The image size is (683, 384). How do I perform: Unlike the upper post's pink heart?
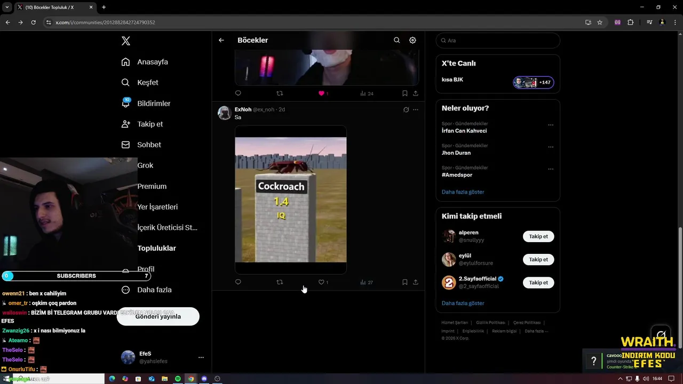click(321, 93)
